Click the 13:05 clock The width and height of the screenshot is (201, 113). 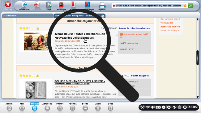193,107
